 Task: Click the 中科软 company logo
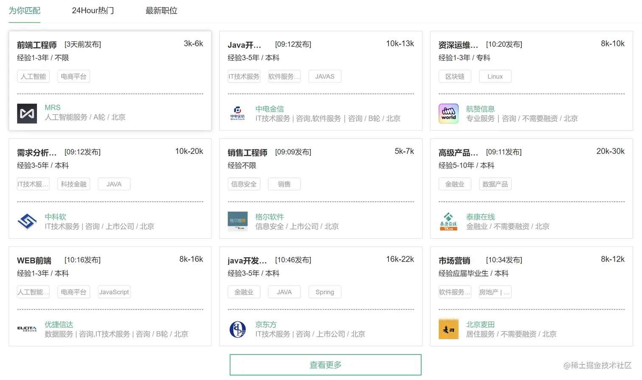[27, 221]
